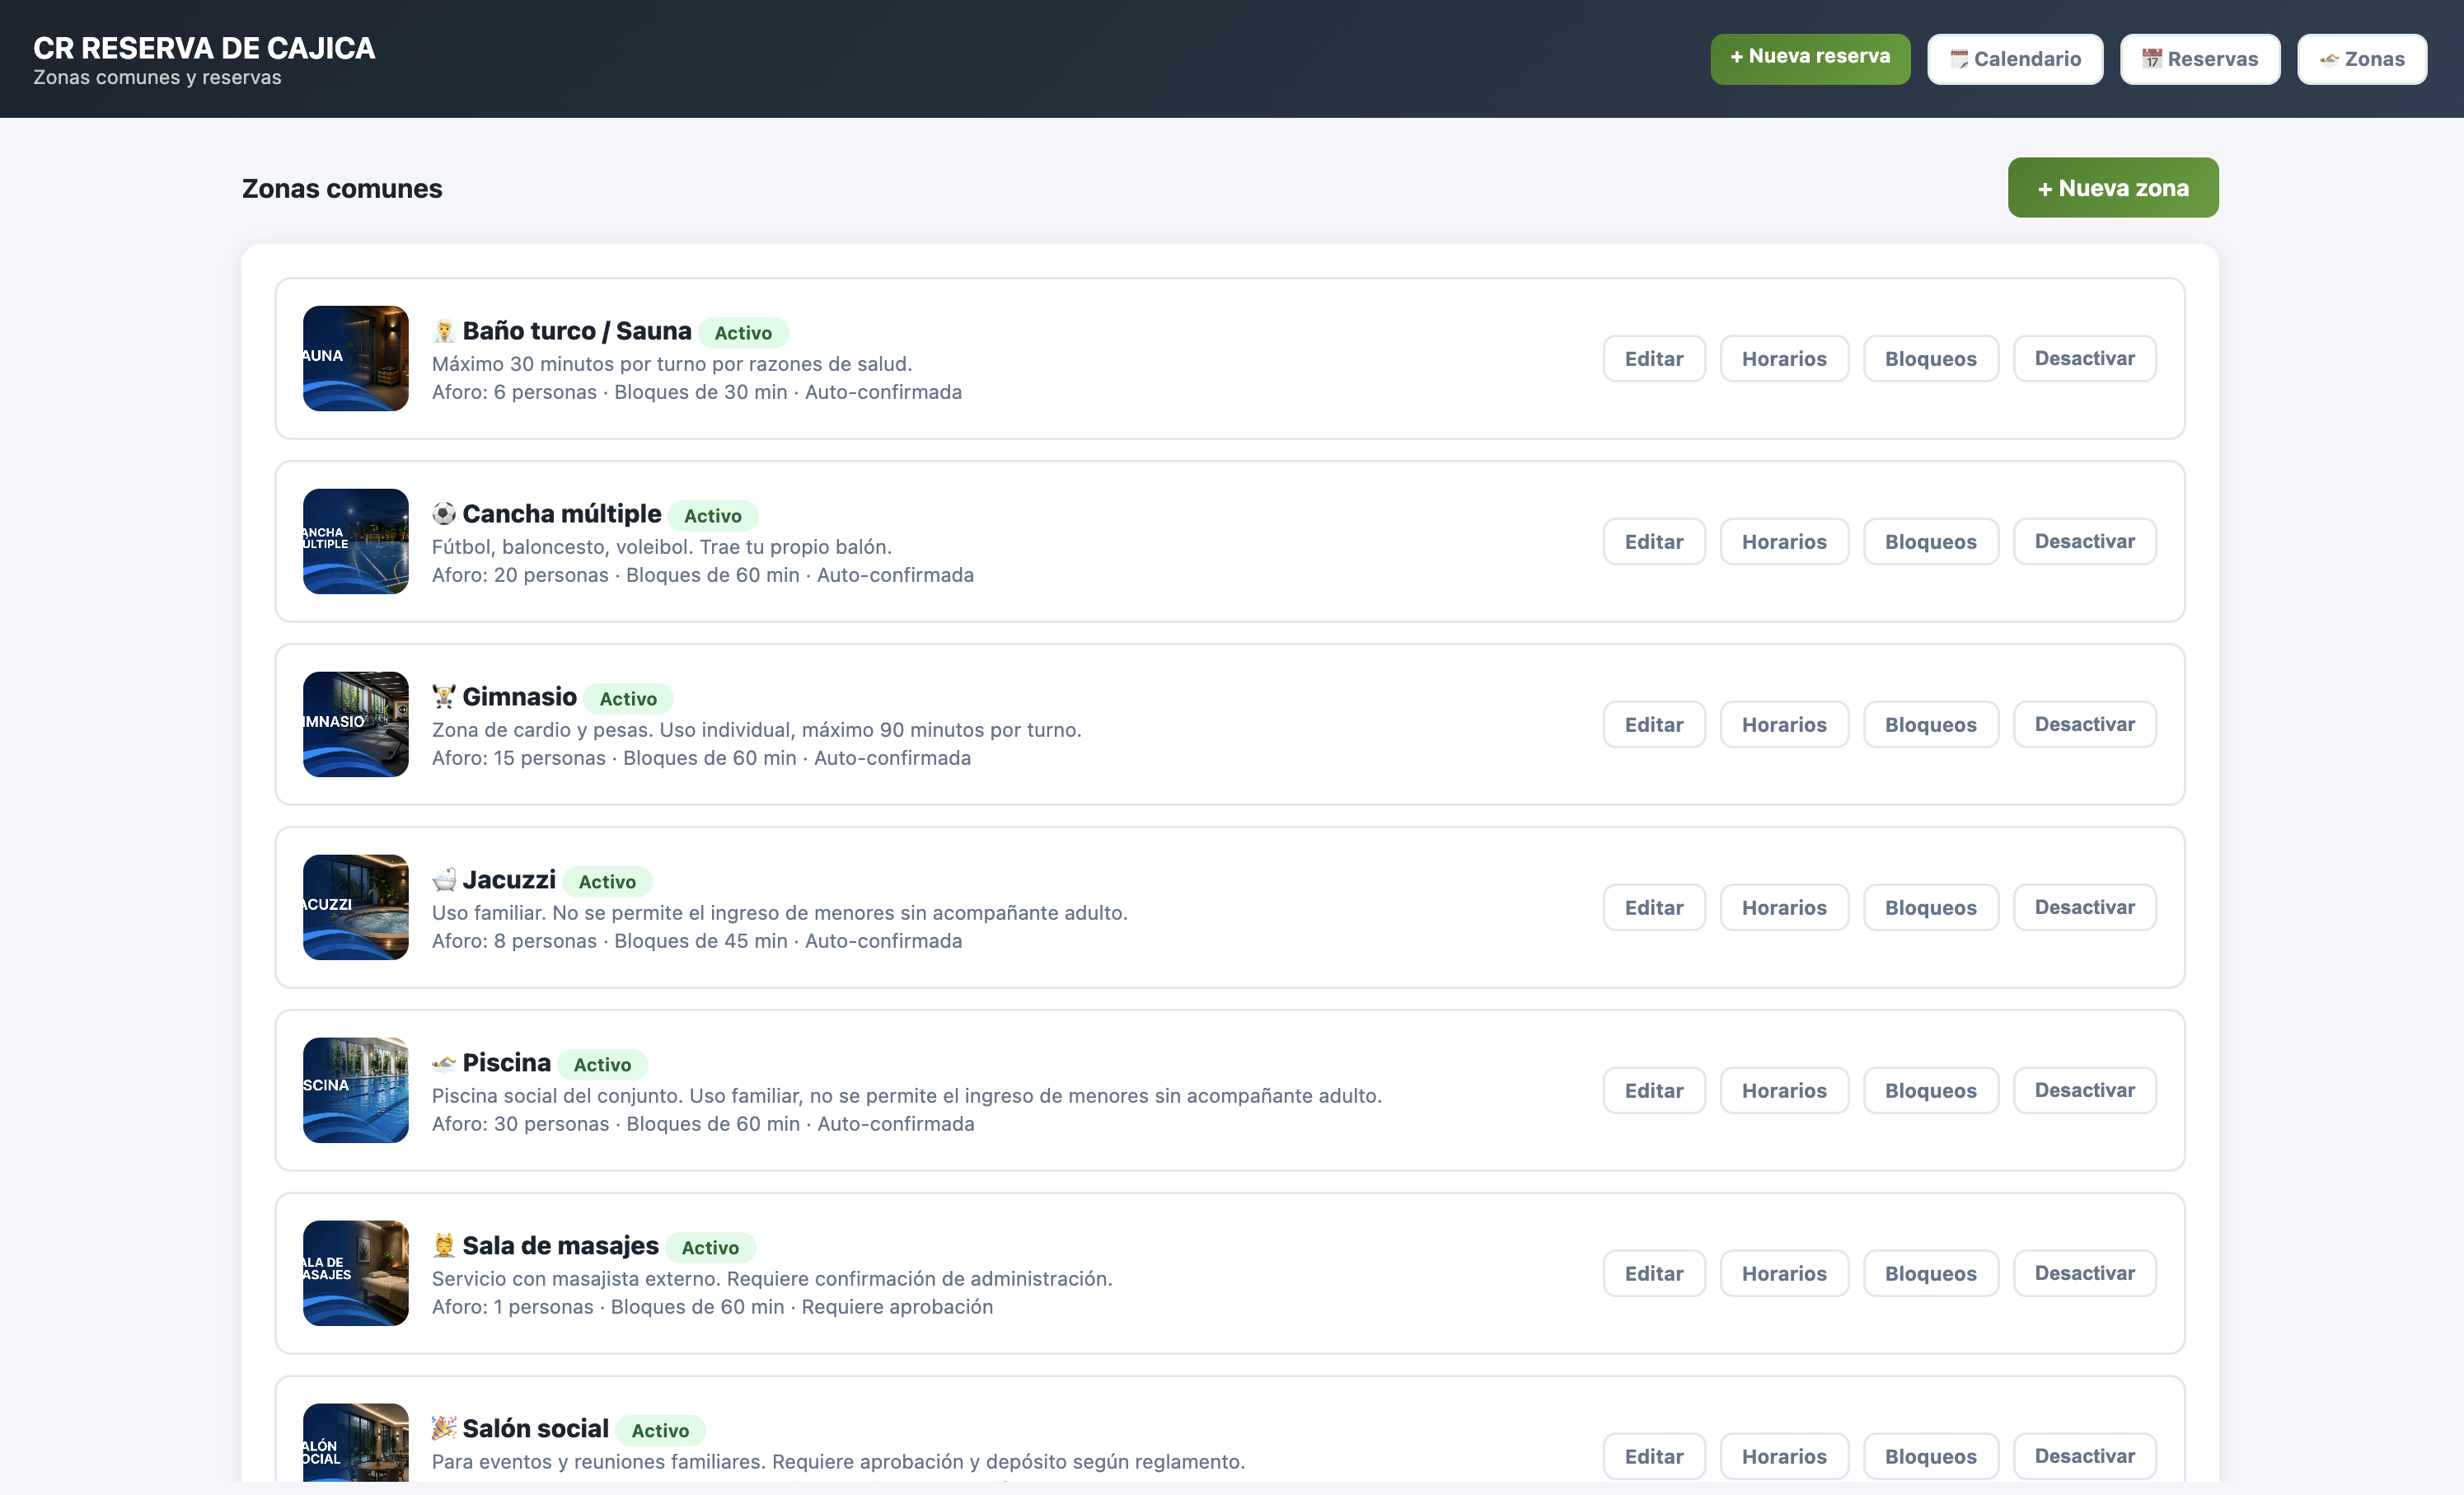2464x1495 pixels.
Task: Click the Activo badge next to Piscina
Action: click(602, 1064)
